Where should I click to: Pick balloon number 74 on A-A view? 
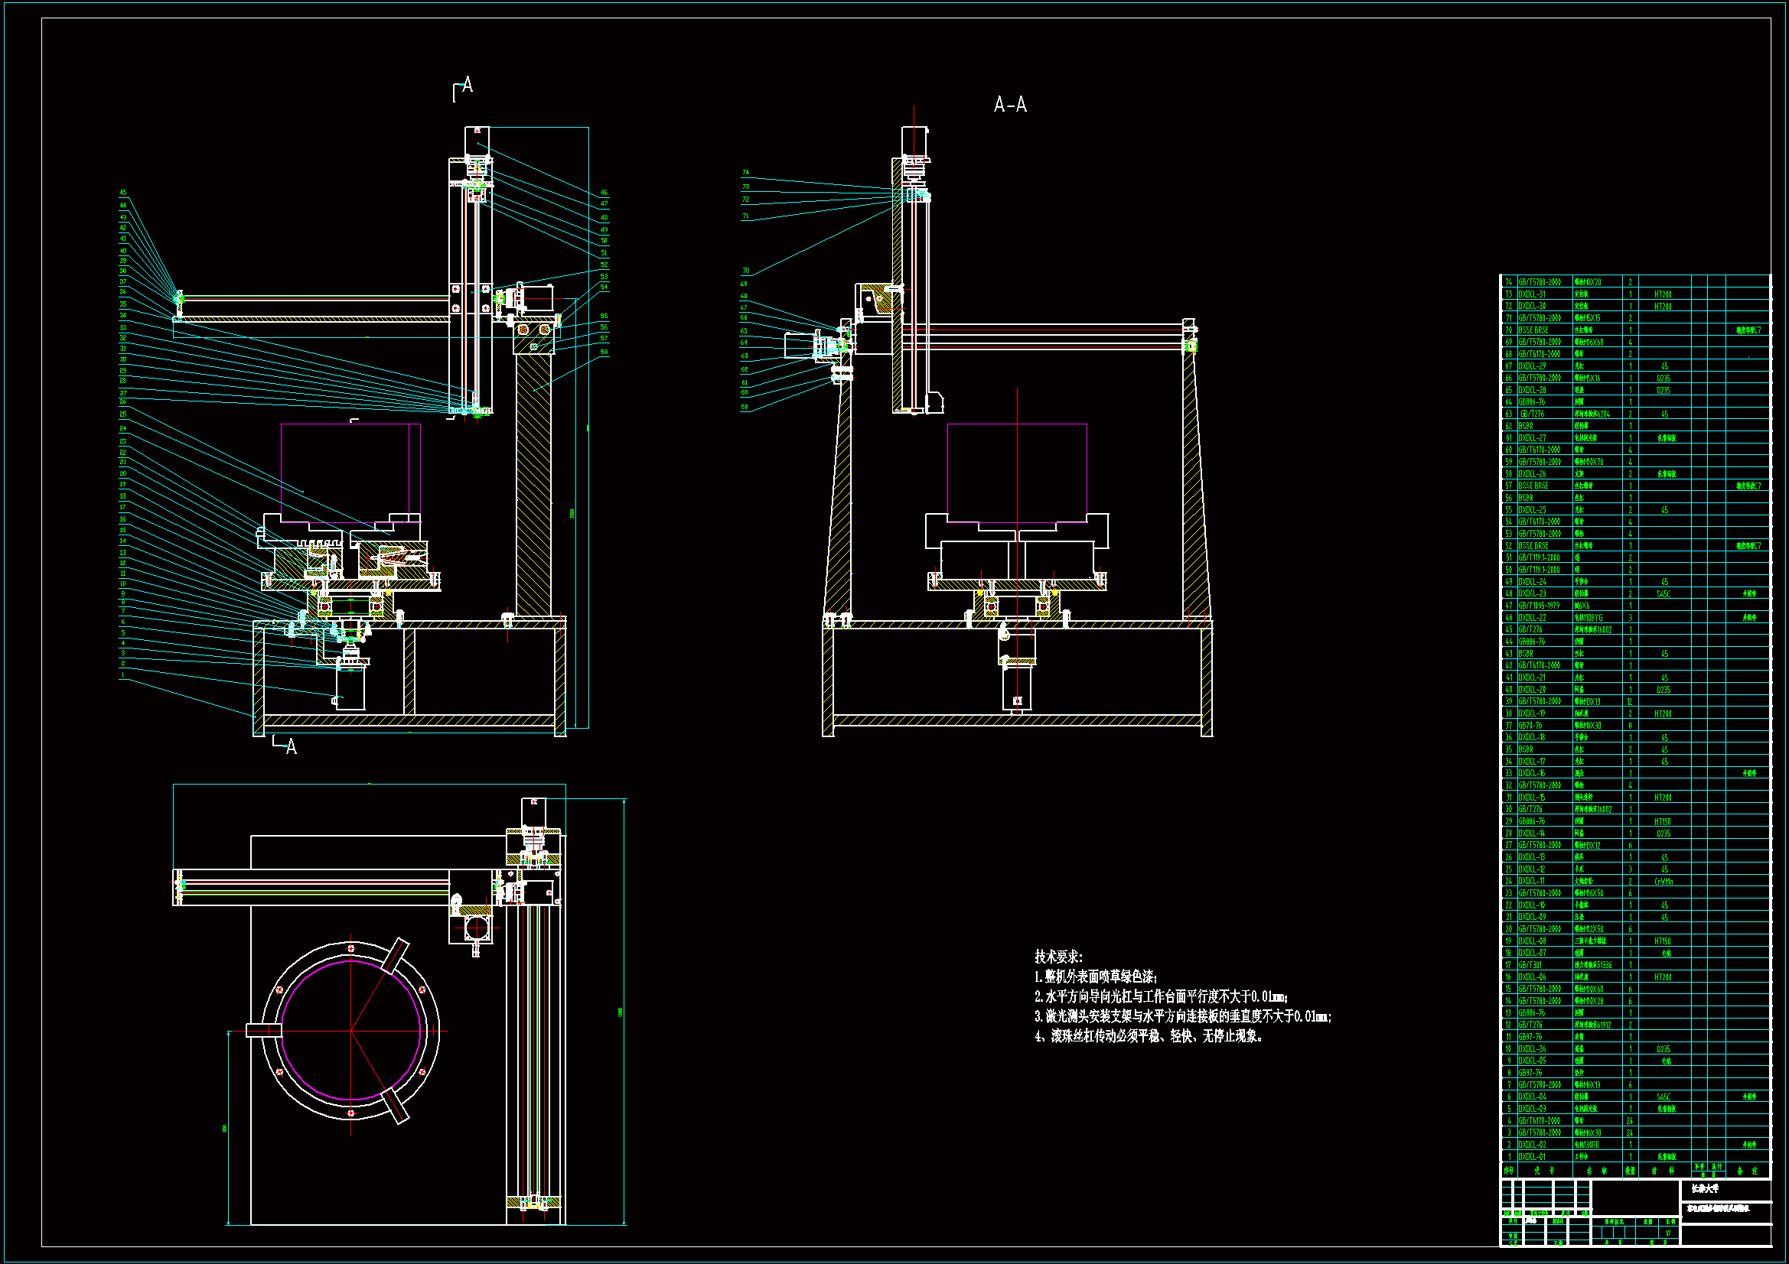[x=746, y=172]
